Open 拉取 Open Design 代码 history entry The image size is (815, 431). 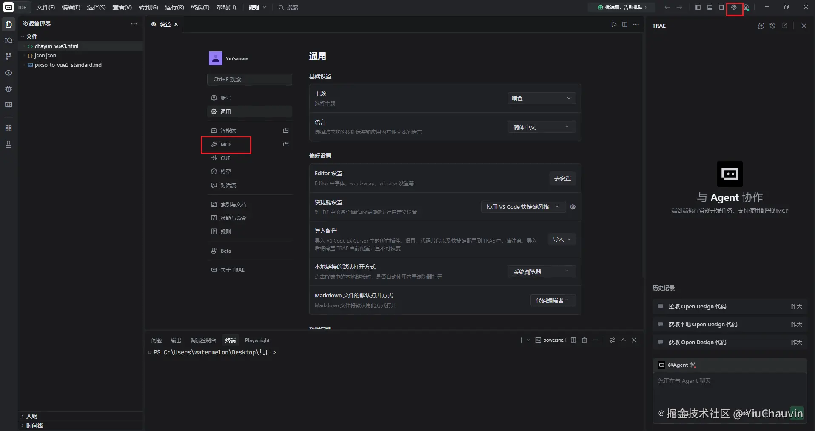[x=730, y=306]
